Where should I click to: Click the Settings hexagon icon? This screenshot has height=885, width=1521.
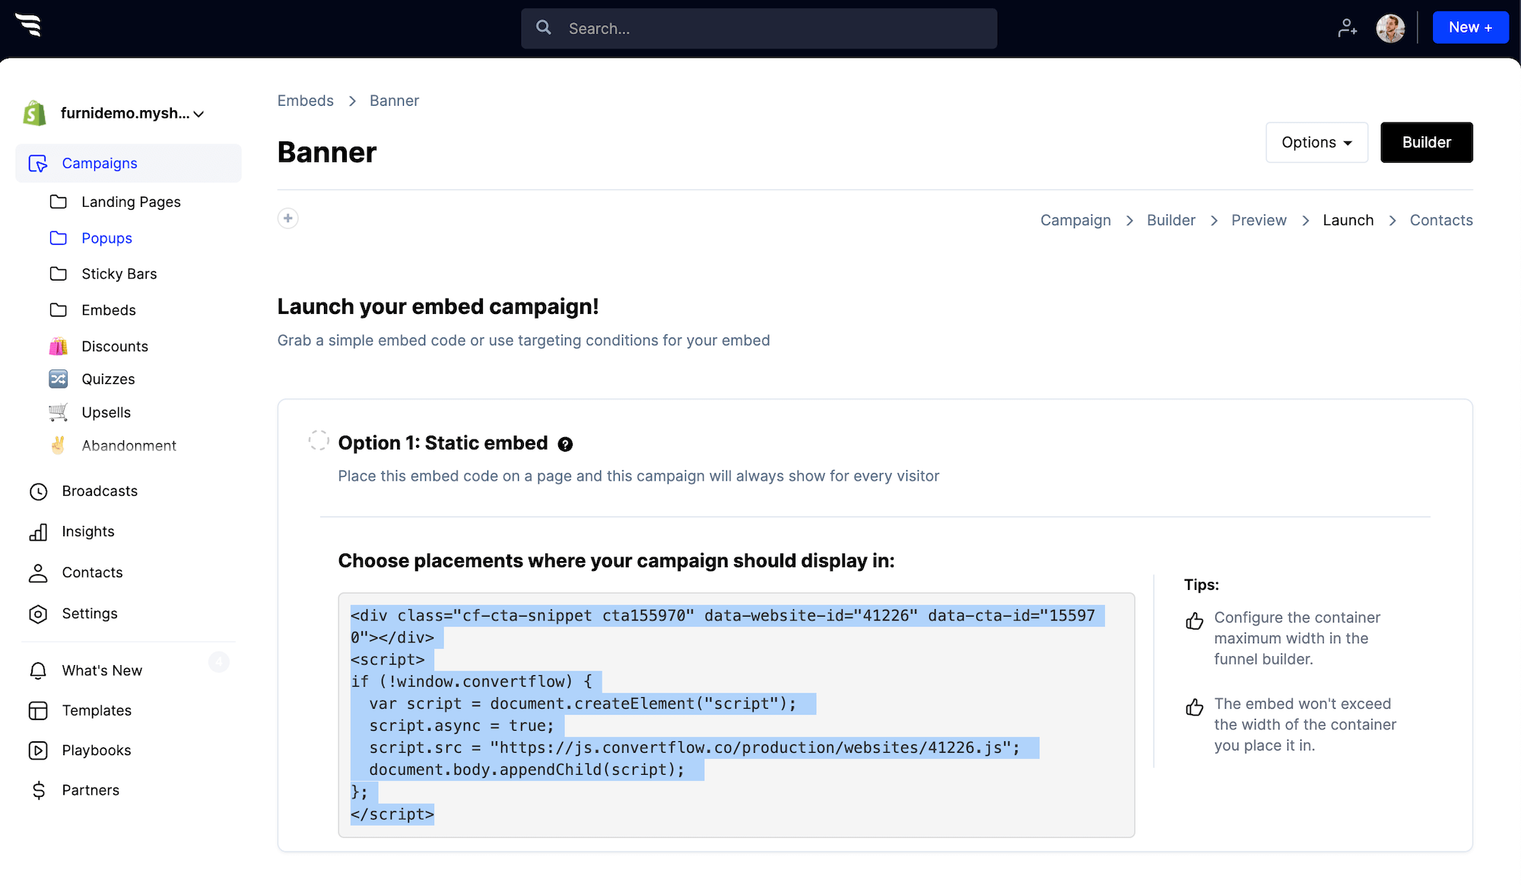(38, 614)
